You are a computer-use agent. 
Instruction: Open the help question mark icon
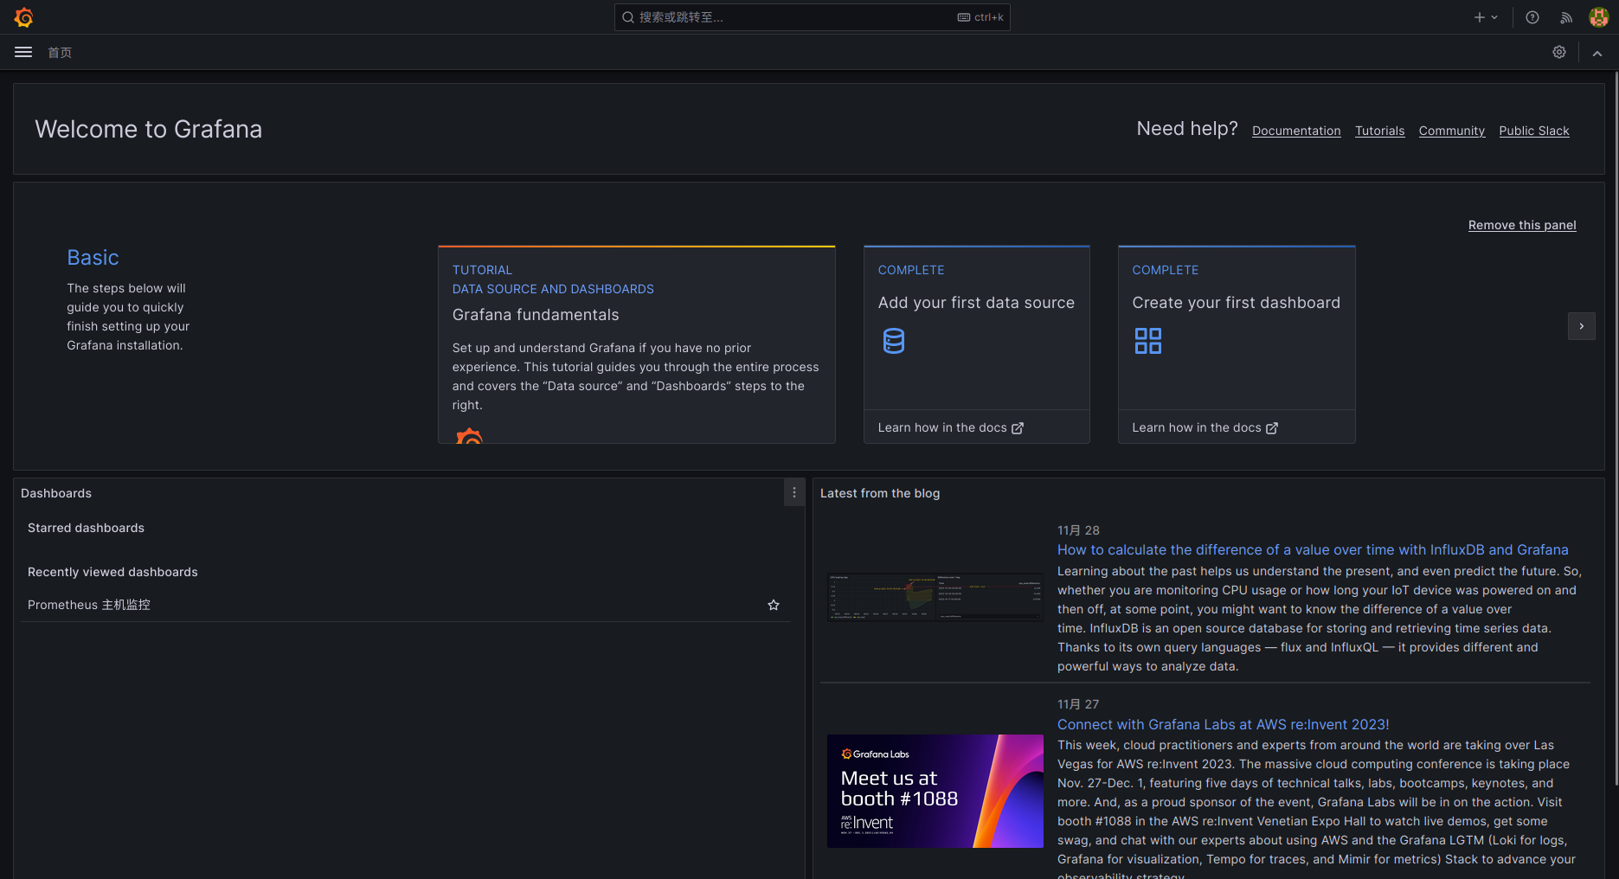tap(1532, 17)
